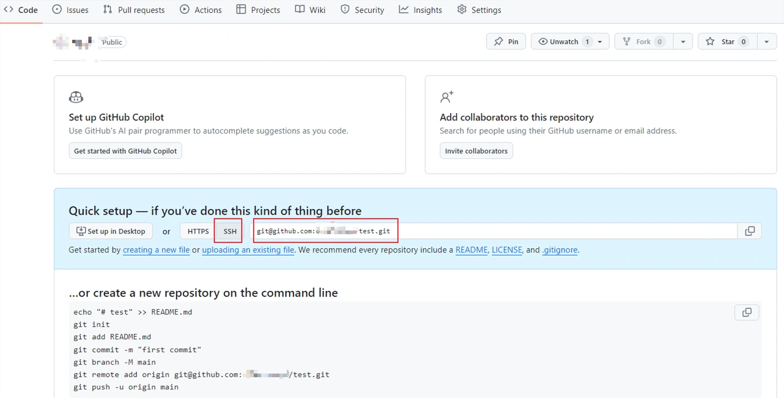Open the uploading an existing file link
The height and width of the screenshot is (398, 784).
248,250
